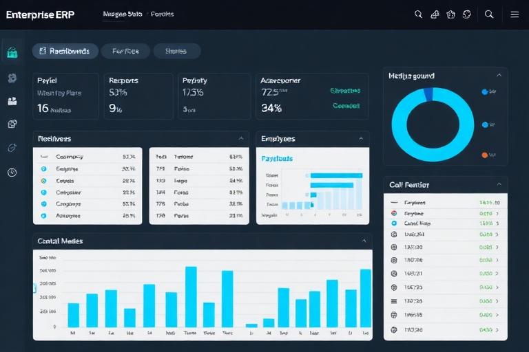Click the people icon in left sidebar
This screenshot has height=352, width=529.
click(12, 101)
